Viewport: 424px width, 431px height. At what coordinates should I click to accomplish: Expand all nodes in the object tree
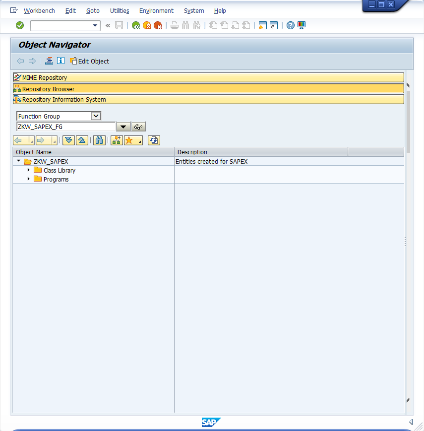pyautogui.click(x=68, y=140)
